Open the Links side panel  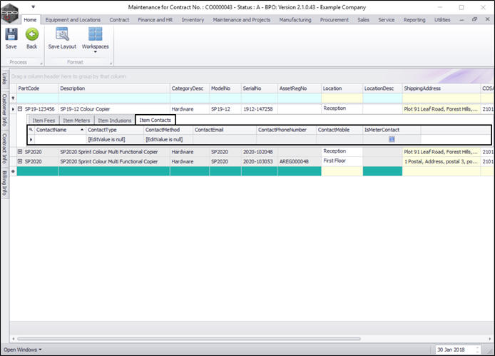4,78
